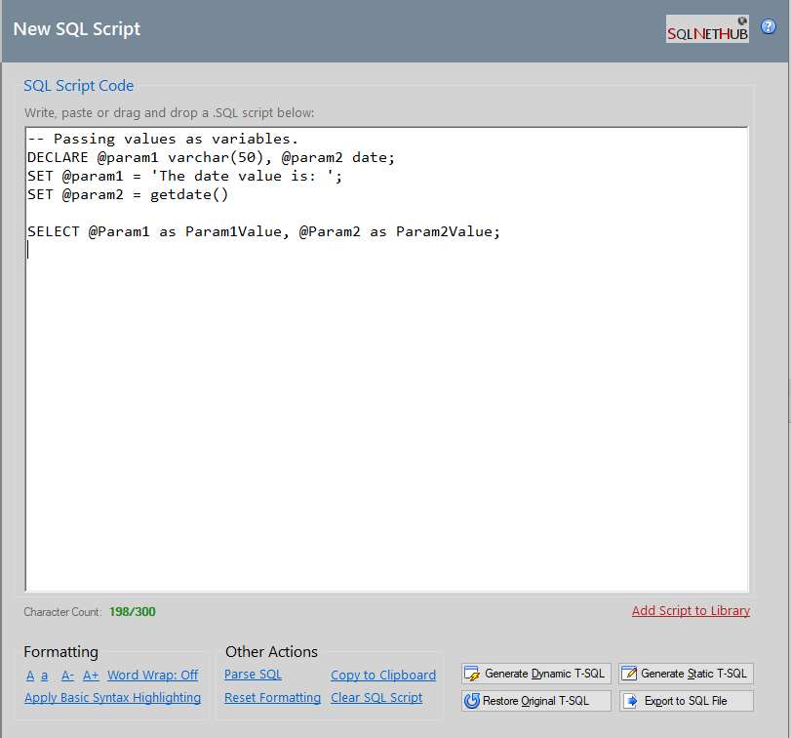Click the 'SELECT @Param1 as Param1Value' line

pyautogui.click(x=263, y=231)
